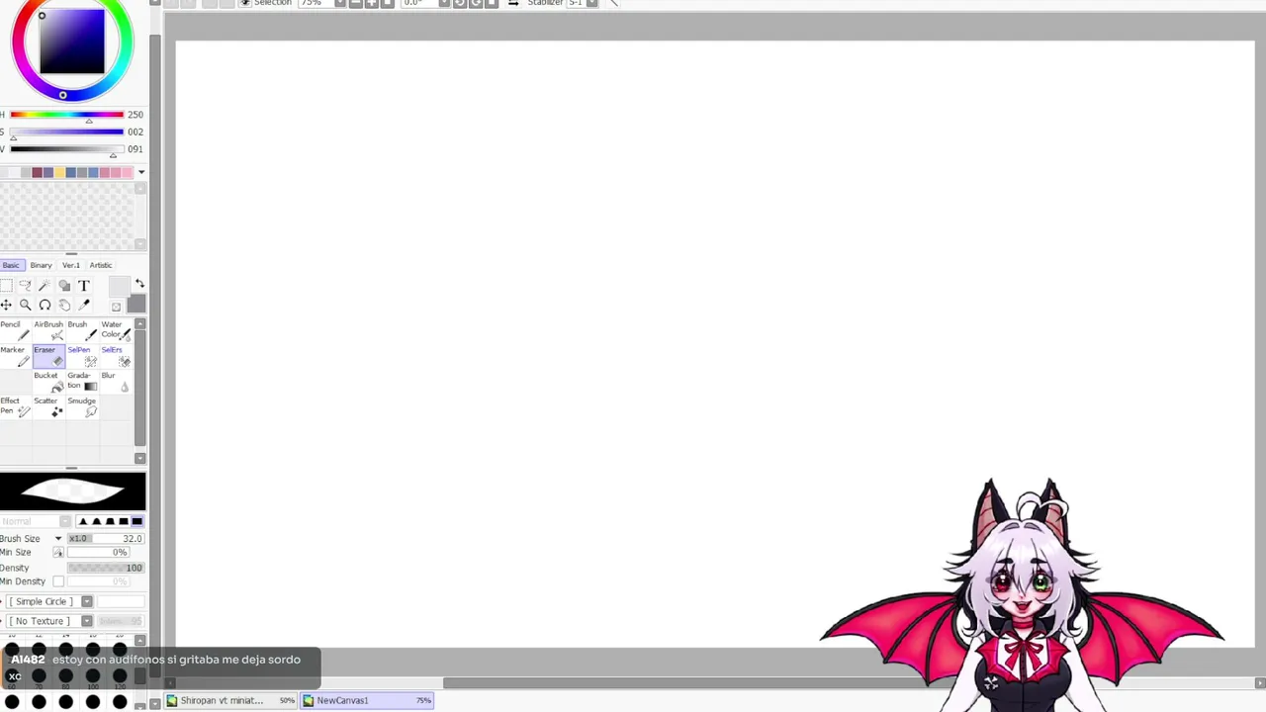Click the Density 100 slider
The width and height of the screenshot is (1266, 712).
pos(106,568)
